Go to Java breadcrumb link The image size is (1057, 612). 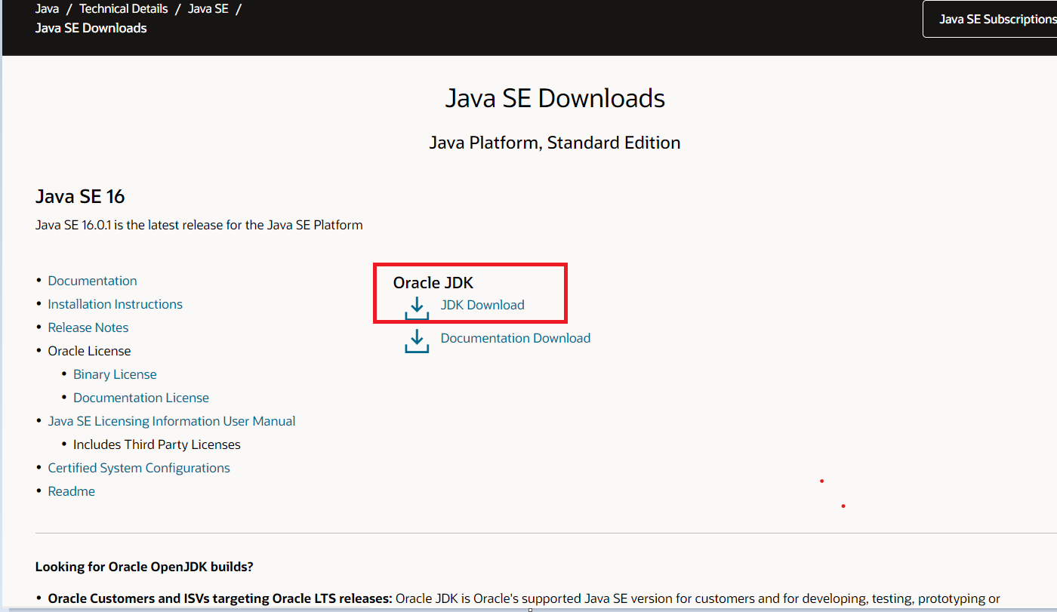(47, 9)
